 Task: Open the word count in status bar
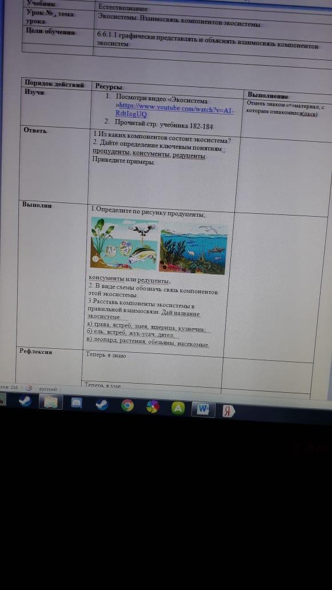click(x=9, y=387)
